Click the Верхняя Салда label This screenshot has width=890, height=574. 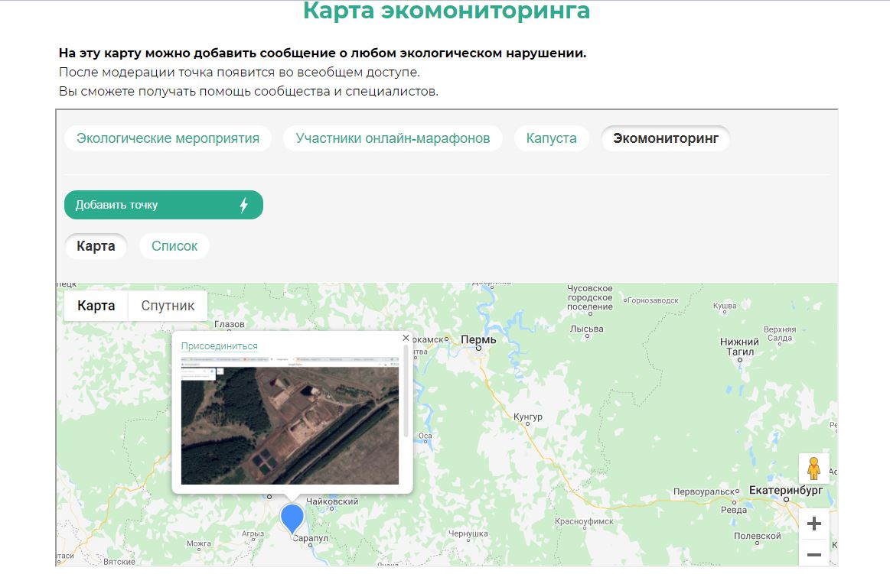click(x=780, y=334)
